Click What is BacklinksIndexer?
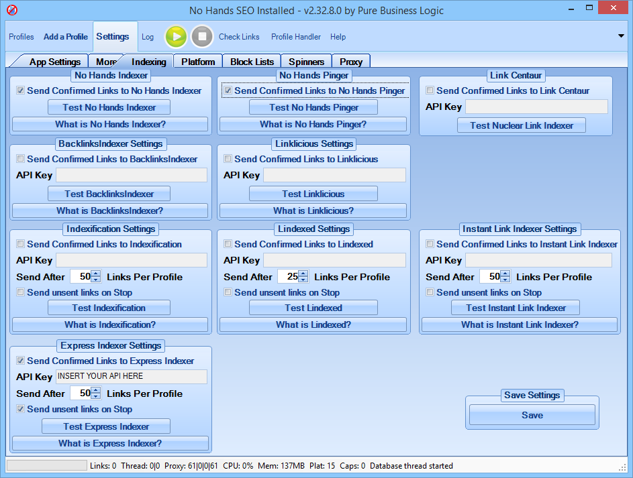 110,211
